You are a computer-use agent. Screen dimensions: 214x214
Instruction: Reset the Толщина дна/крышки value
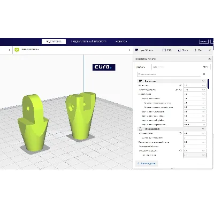[x=180, y=151]
